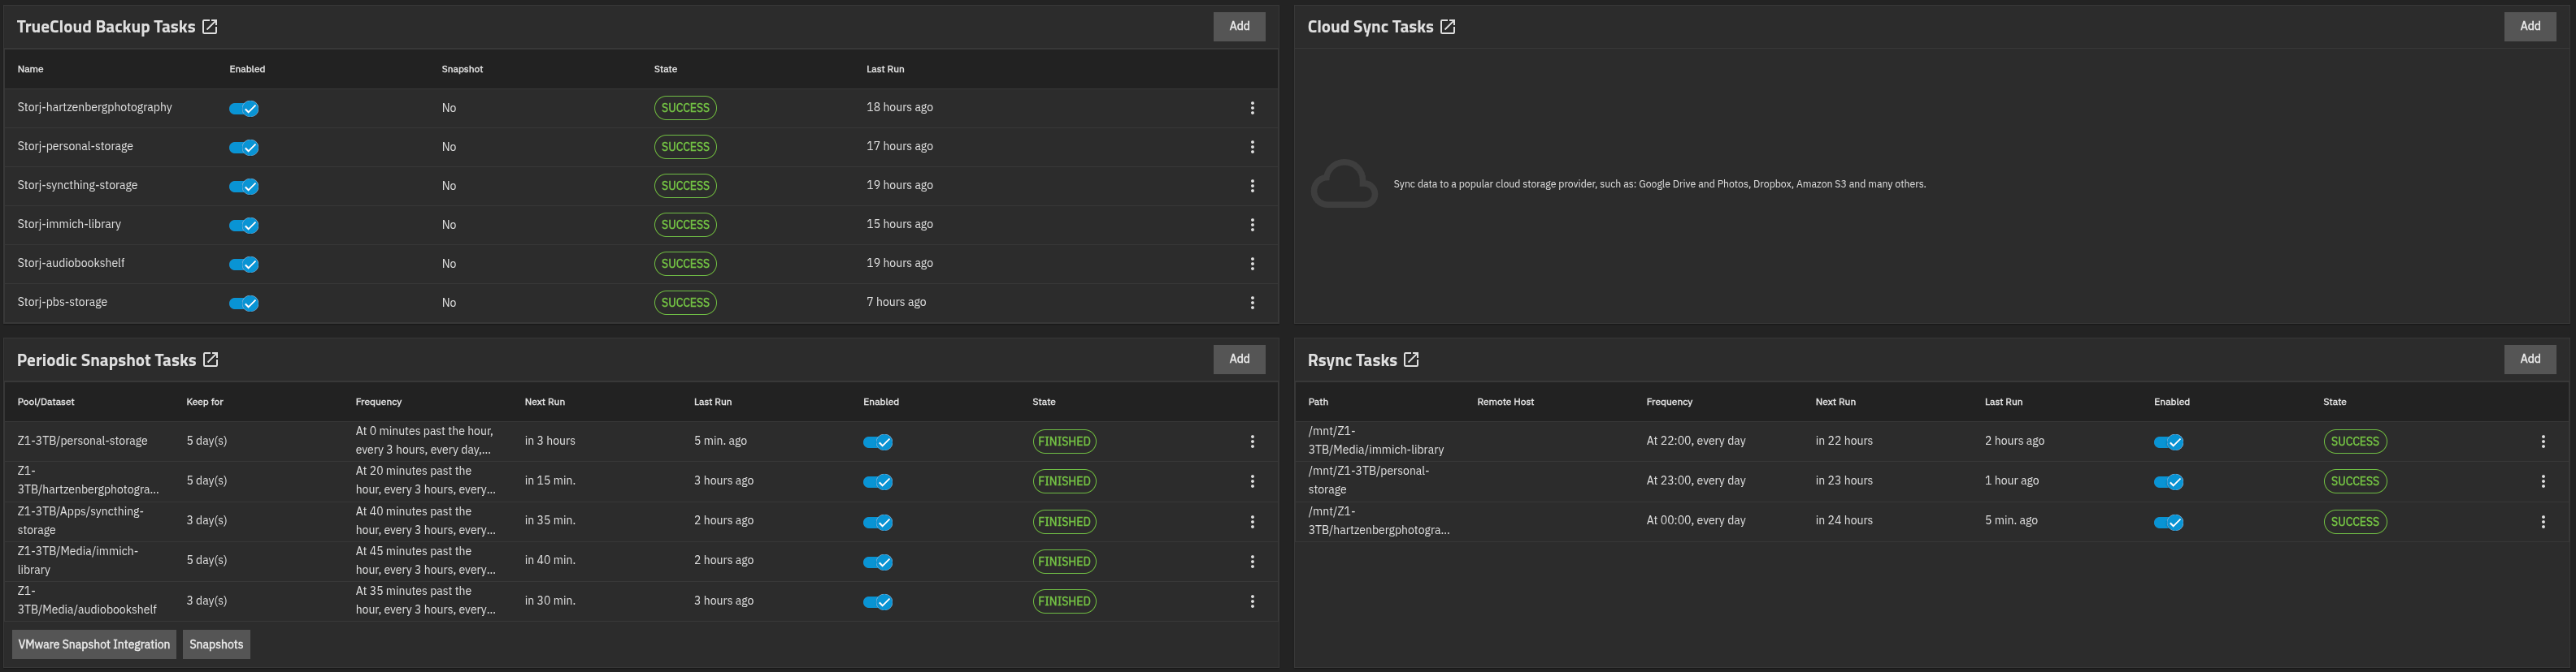Viewport: 2576px width, 672px height.
Task: Open three-dot menu for Storj-hartzenbergphotography
Action: (x=1252, y=108)
